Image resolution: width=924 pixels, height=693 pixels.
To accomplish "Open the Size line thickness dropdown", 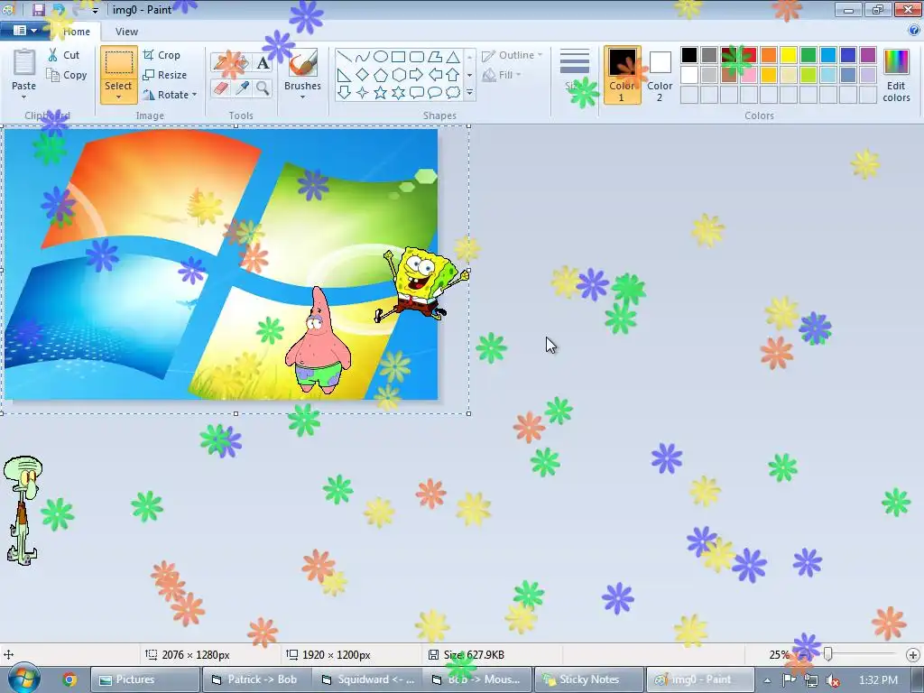I will (x=574, y=74).
